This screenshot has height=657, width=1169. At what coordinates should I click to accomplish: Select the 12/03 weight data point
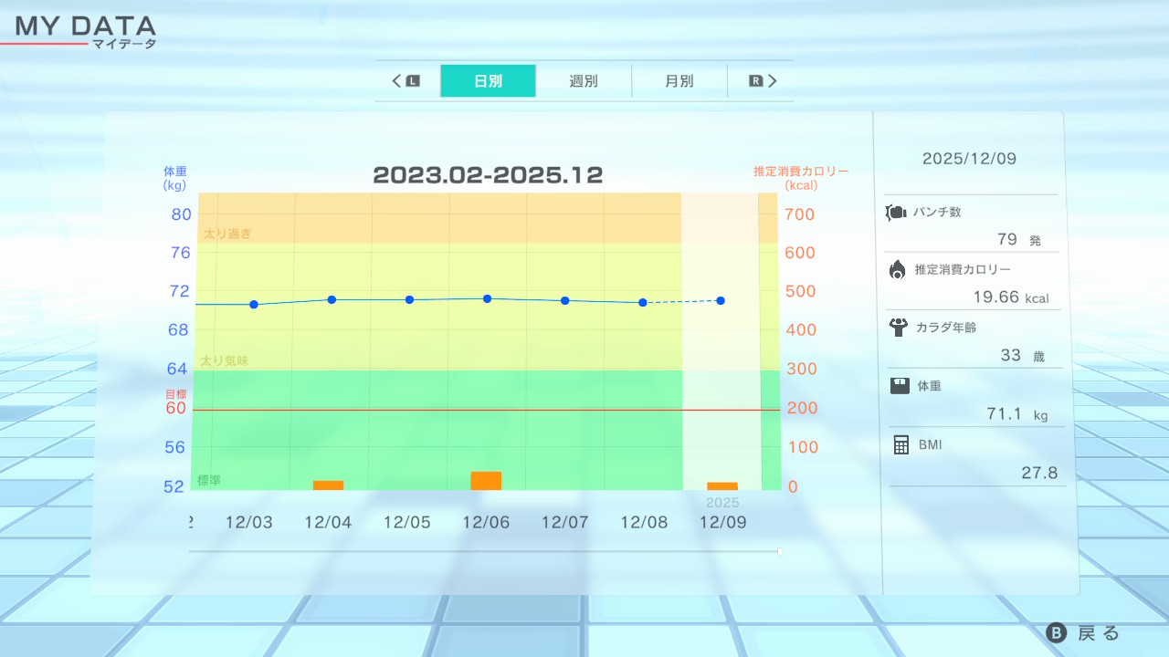254,304
